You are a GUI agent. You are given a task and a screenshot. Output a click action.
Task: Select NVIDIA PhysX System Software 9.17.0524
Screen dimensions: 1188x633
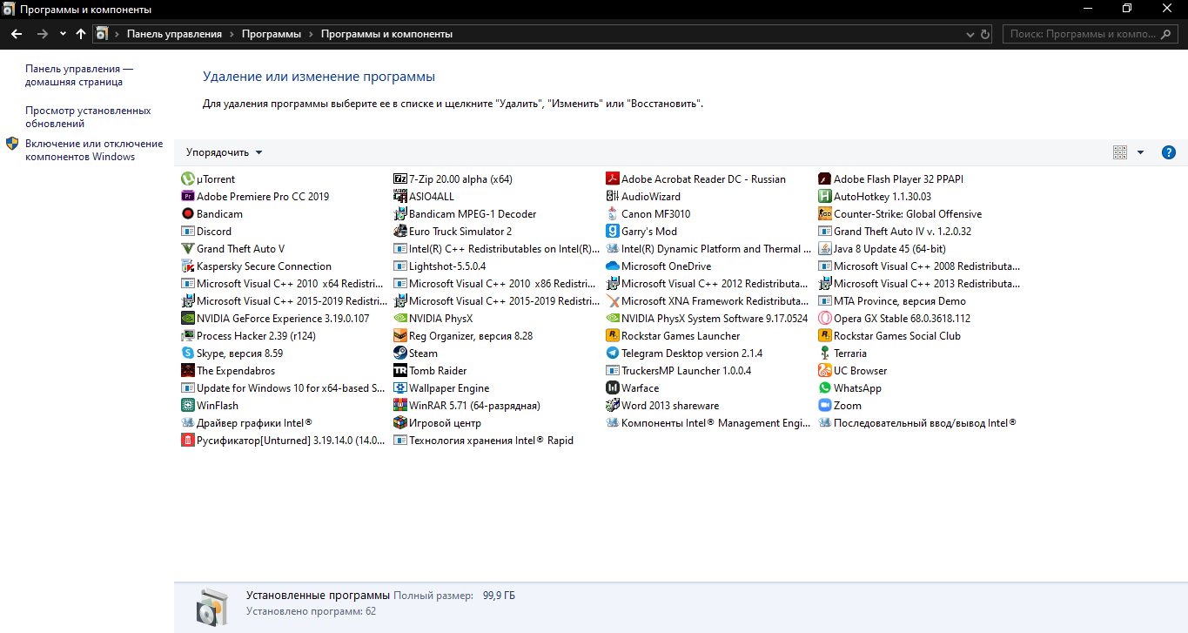pyautogui.click(x=707, y=319)
